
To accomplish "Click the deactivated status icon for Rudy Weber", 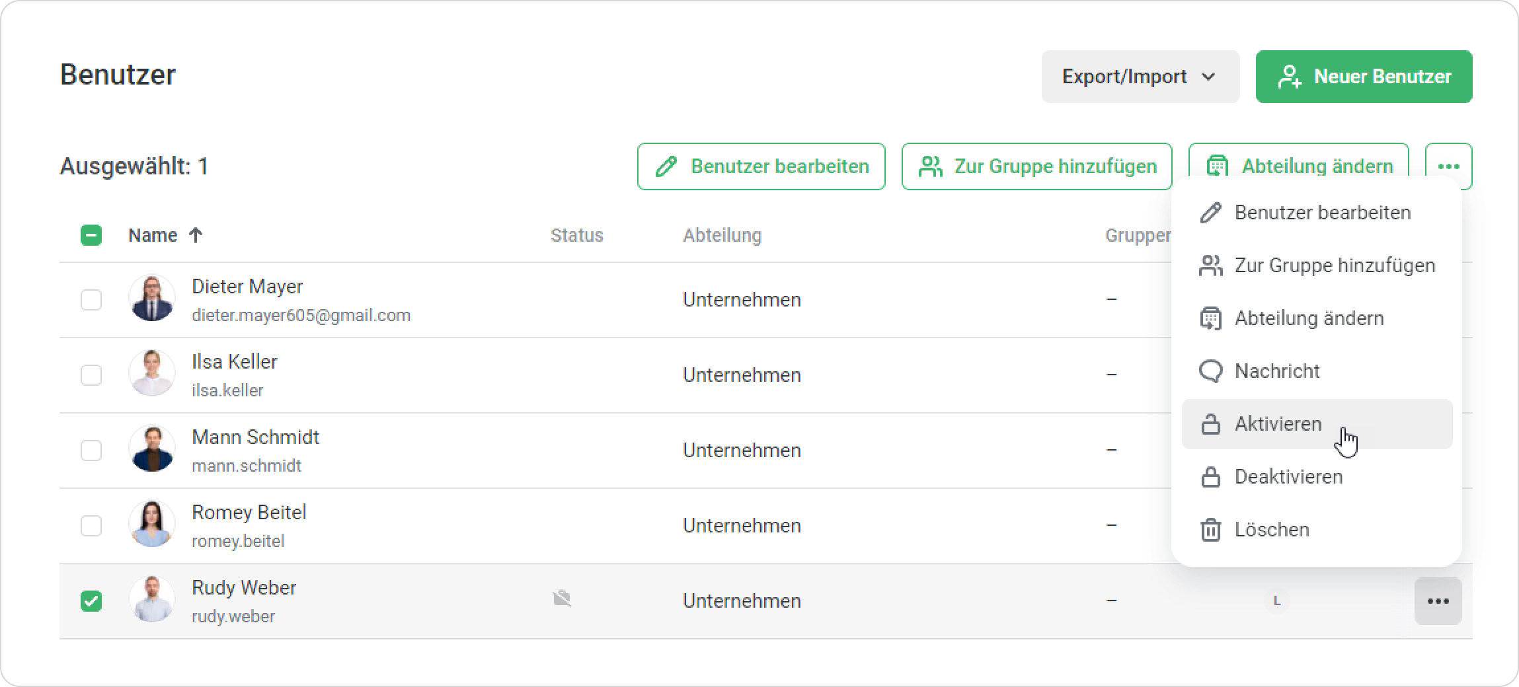I will [562, 599].
